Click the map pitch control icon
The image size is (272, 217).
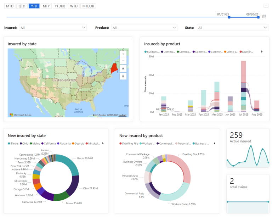123,68
